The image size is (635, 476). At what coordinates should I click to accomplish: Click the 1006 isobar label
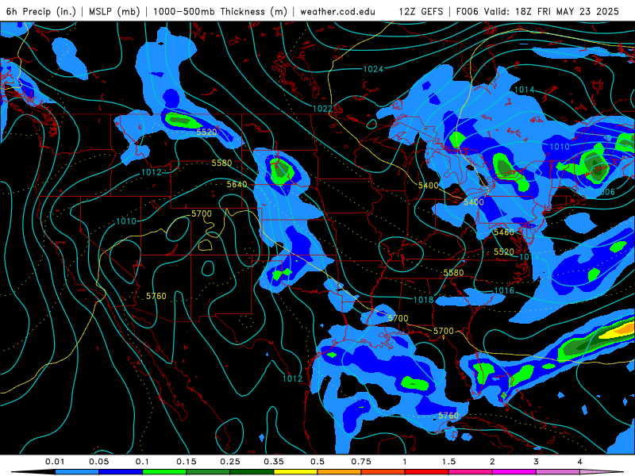point(606,192)
